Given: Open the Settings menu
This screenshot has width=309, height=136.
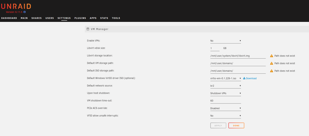Looking at the screenshot, I should coord(64,18).
